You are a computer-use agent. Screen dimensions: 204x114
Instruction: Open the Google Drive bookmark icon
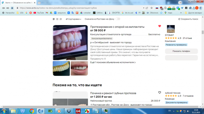(x=51, y=13)
